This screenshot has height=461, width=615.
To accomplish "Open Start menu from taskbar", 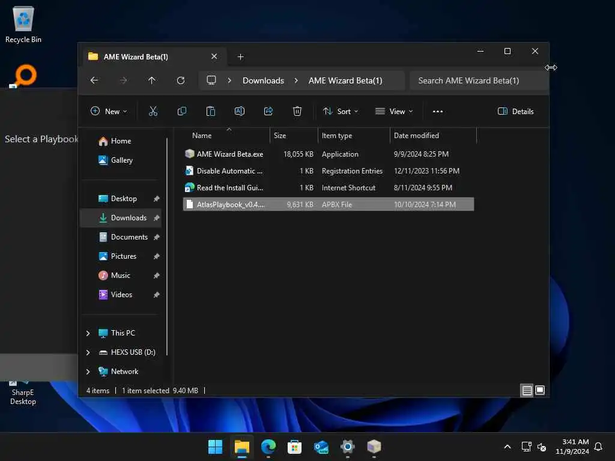I will tap(215, 447).
